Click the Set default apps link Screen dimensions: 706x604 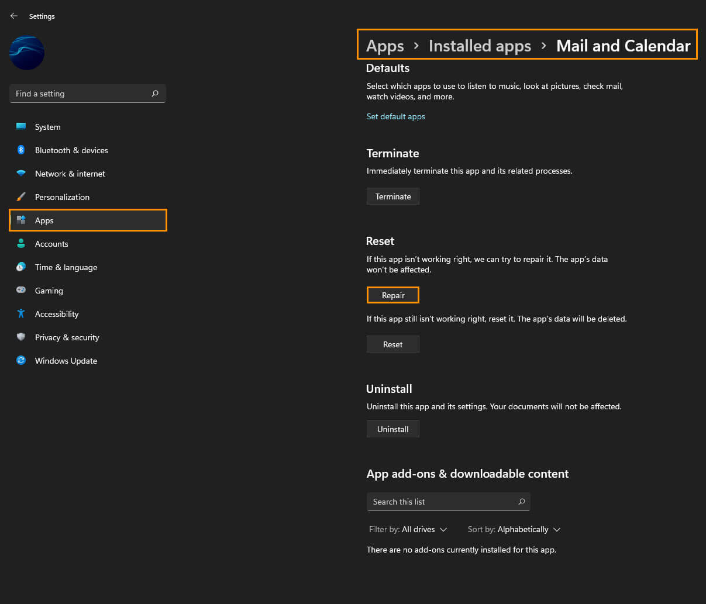click(395, 116)
